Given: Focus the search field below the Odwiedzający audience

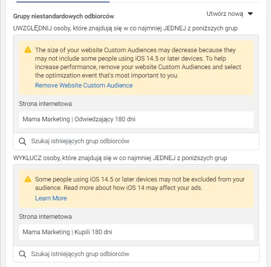Looking at the screenshot, I should click(x=136, y=141).
